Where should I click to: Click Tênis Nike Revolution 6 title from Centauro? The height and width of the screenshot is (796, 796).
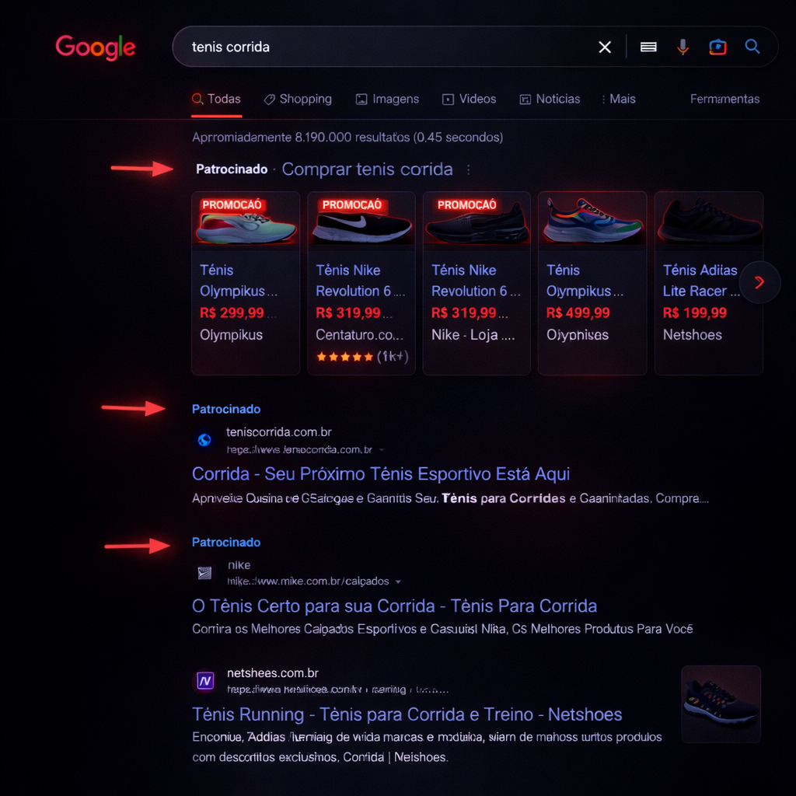[360, 280]
